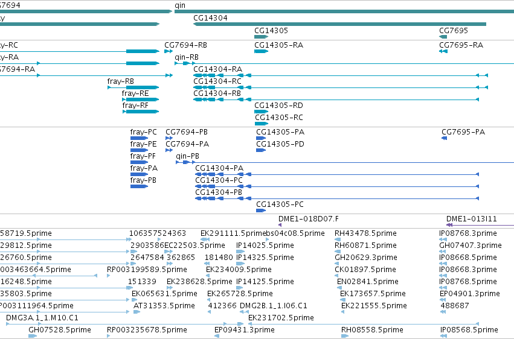Viewport: 514px width, 339px height.
Task: Select the EK231702.5prime EST
Action: pyautogui.click(x=364, y=324)
